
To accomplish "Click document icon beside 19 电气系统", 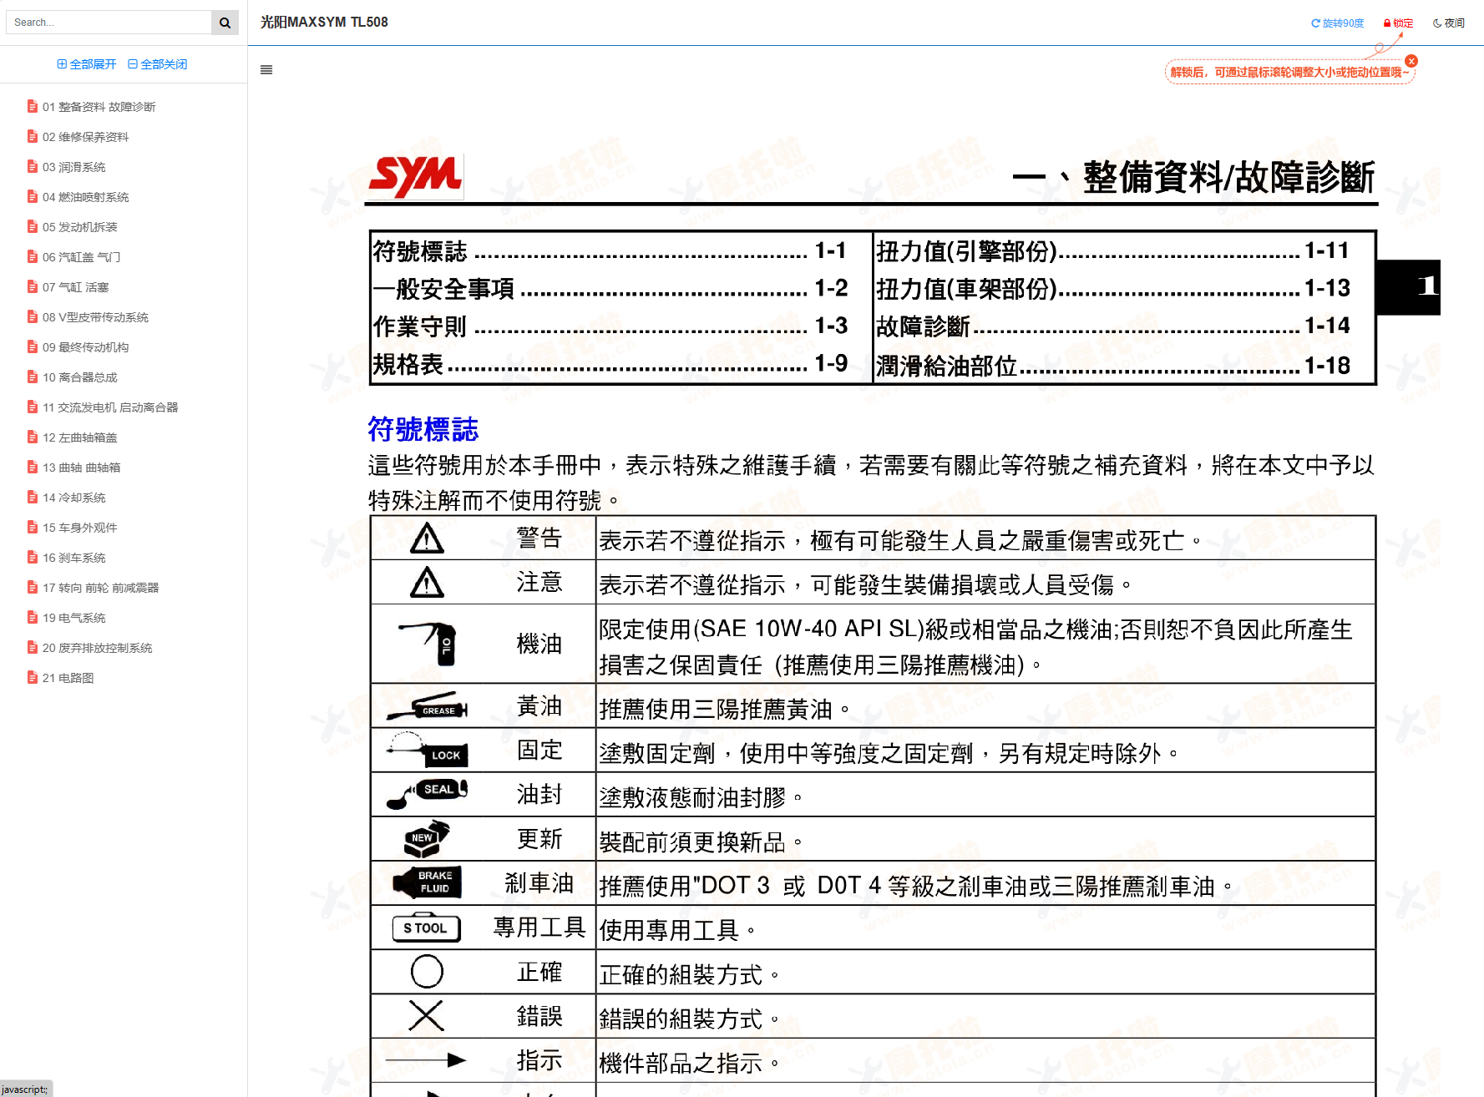I will click(33, 617).
